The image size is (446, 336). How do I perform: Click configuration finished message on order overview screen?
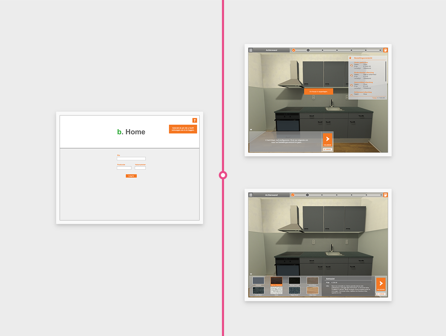[286, 141]
